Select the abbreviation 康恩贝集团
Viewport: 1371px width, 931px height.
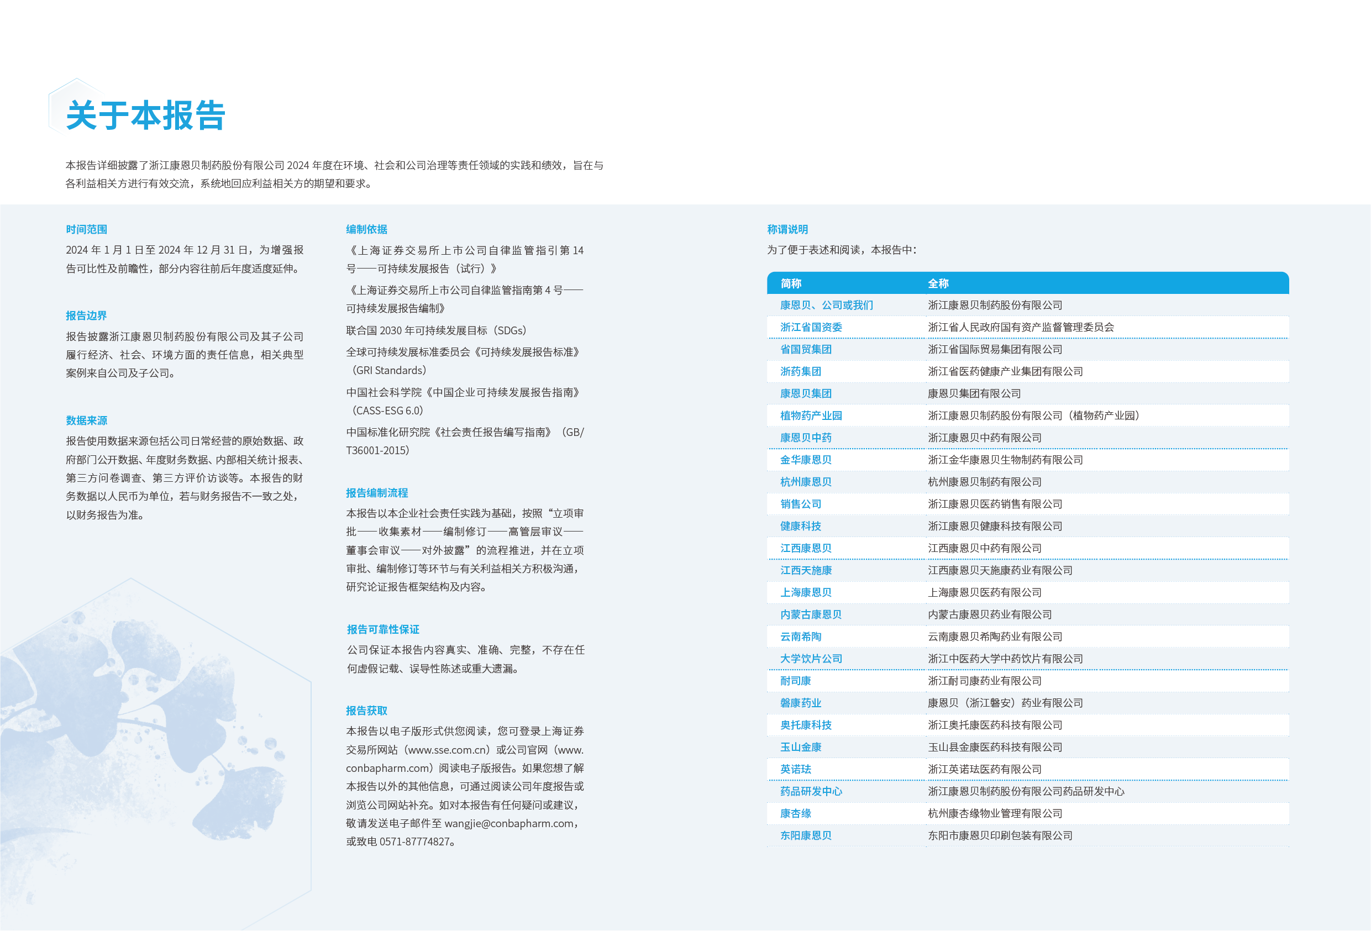click(806, 393)
